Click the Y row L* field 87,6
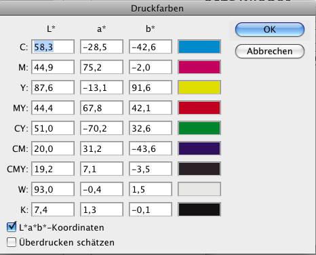The width and height of the screenshot is (316, 255). [53, 87]
